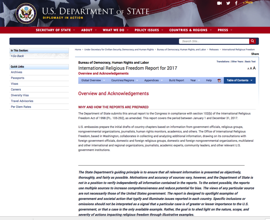Expand the More social links dropdown
The height and width of the screenshot is (220, 270).
[248, 3]
